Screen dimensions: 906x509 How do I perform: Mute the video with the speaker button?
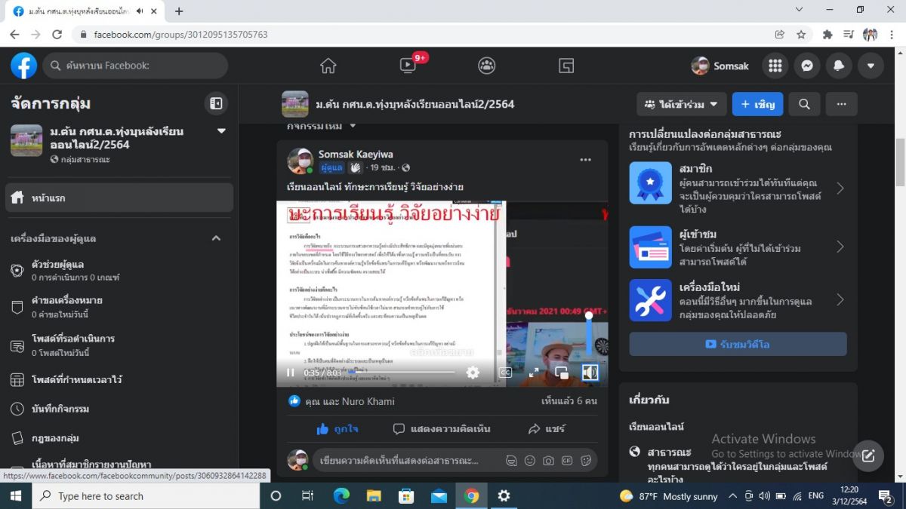click(x=590, y=373)
